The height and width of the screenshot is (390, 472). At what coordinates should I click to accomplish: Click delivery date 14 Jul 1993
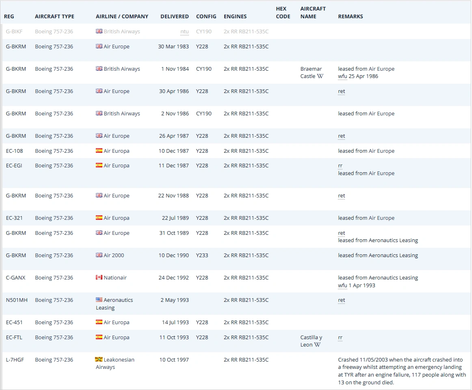(x=175, y=322)
